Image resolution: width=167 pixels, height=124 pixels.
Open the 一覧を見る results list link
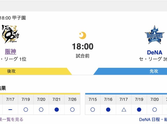[11, 119]
